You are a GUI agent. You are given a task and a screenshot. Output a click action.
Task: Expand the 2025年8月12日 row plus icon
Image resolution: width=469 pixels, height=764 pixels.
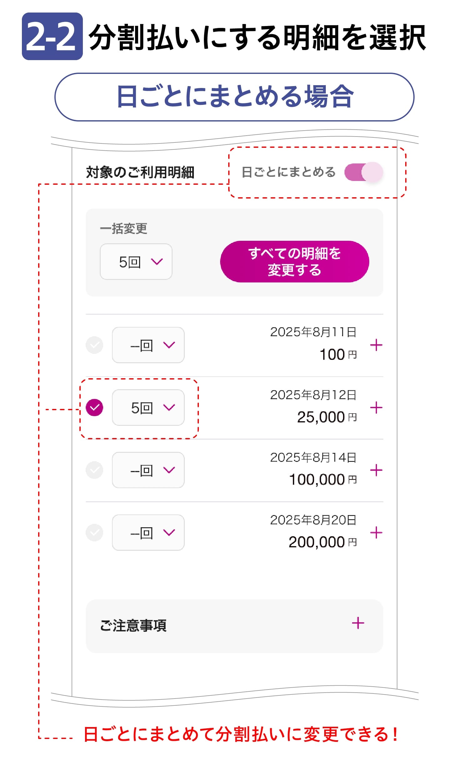click(x=376, y=408)
